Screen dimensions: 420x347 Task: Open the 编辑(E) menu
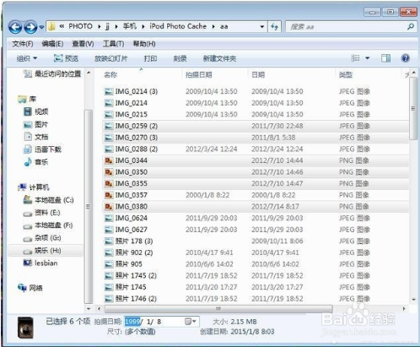coord(52,44)
